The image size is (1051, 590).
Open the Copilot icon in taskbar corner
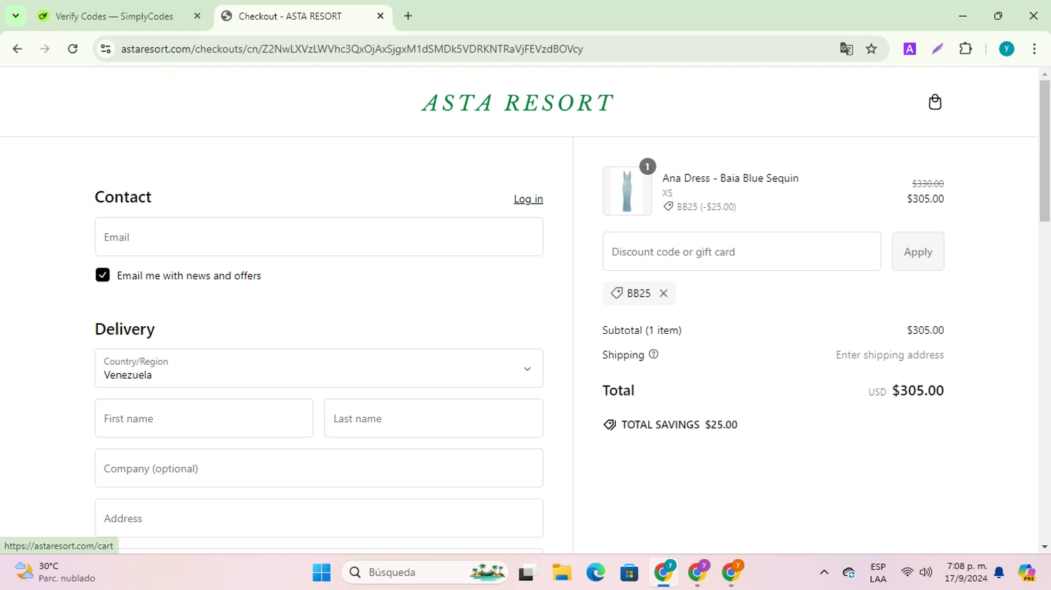[x=1027, y=573]
